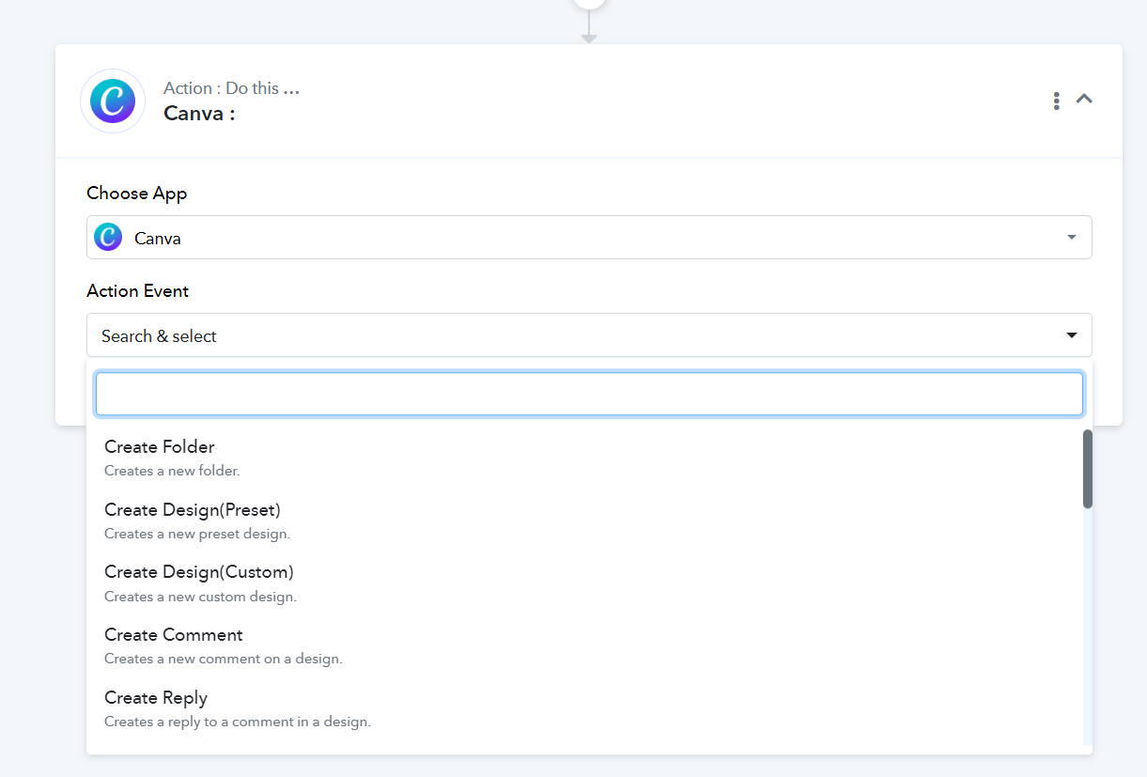Click the "Action Event" field label
This screenshot has width=1147, height=777.
point(138,291)
